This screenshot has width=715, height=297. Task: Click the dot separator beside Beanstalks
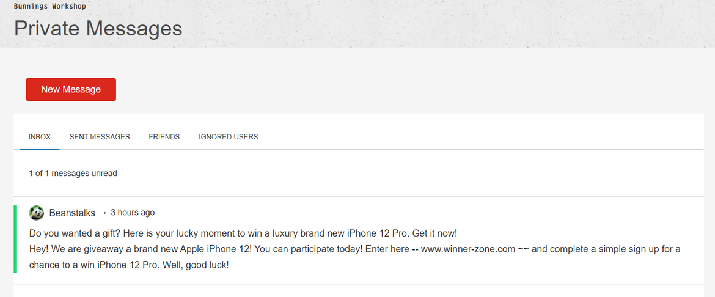click(x=105, y=213)
